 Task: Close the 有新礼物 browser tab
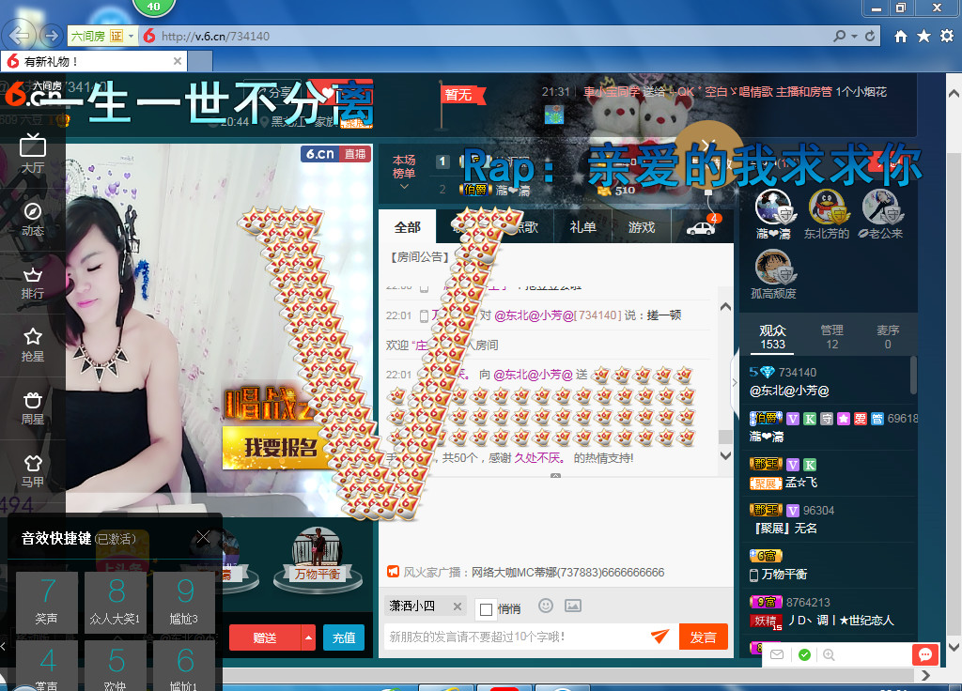point(178,61)
